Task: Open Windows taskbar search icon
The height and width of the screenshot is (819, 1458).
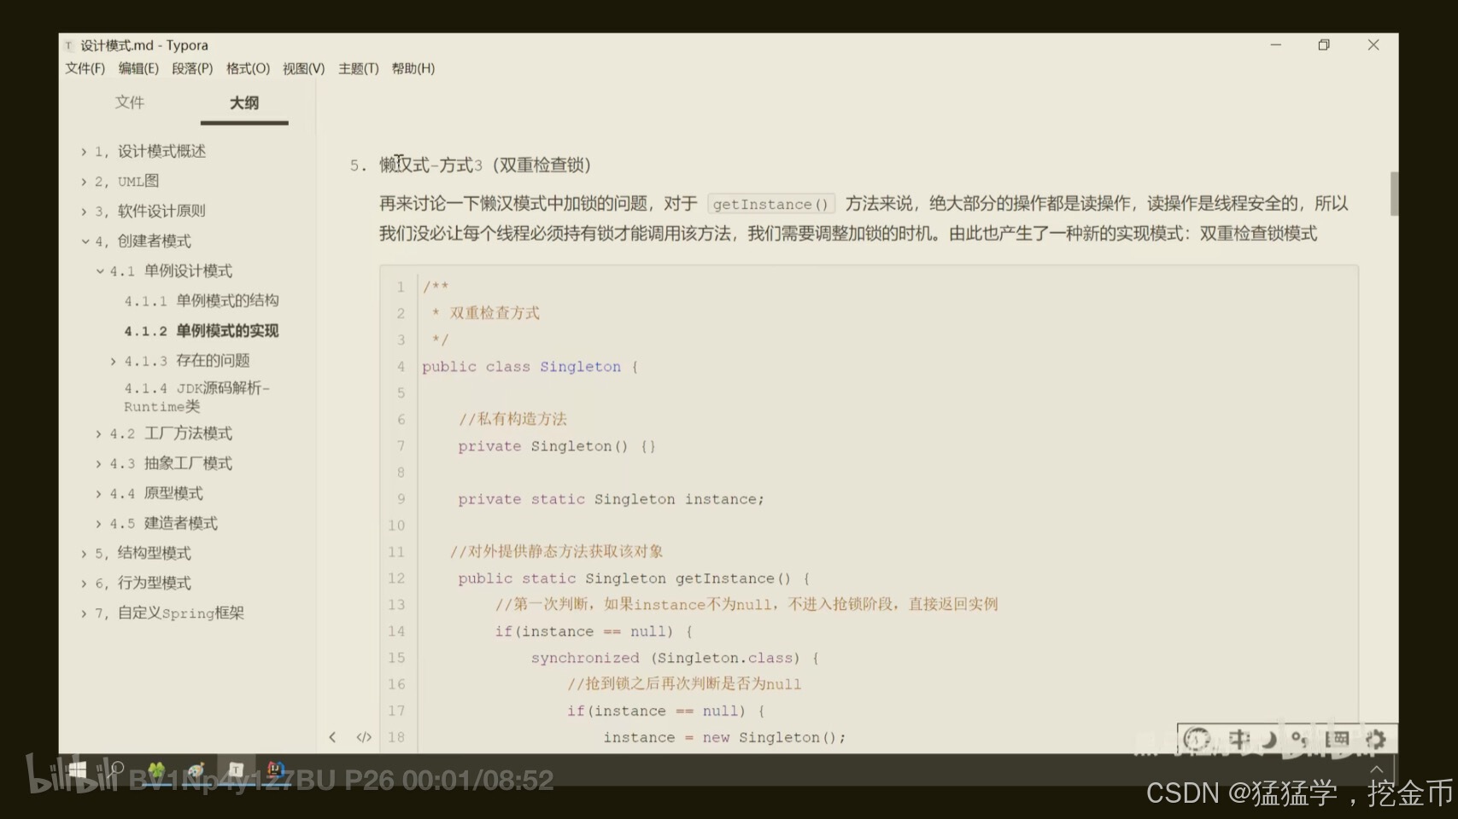Action: click(x=115, y=770)
